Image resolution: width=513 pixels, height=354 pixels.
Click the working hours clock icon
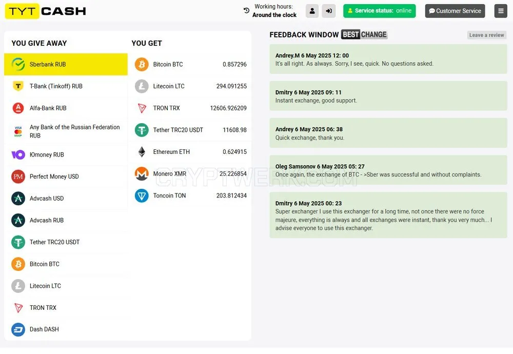(246, 10)
